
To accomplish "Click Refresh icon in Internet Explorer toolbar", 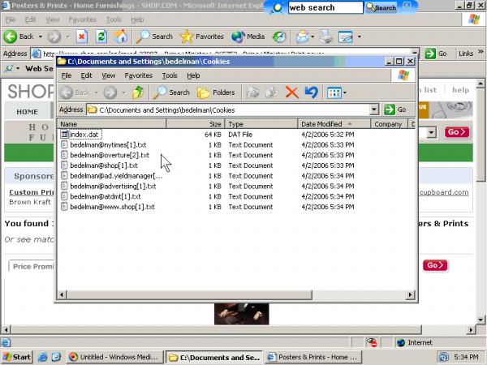I will pos(101,36).
